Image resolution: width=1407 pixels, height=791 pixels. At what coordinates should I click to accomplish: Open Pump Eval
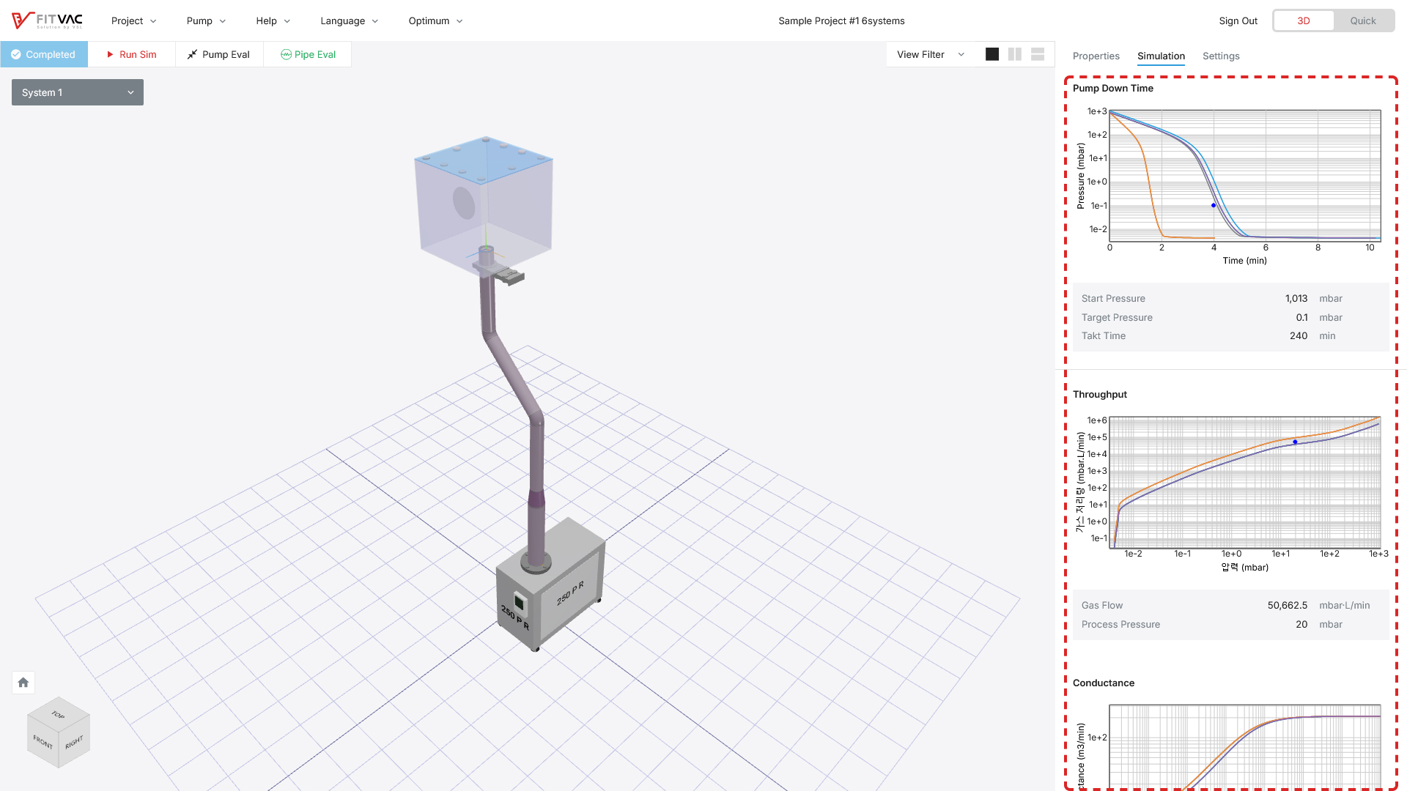click(x=219, y=54)
